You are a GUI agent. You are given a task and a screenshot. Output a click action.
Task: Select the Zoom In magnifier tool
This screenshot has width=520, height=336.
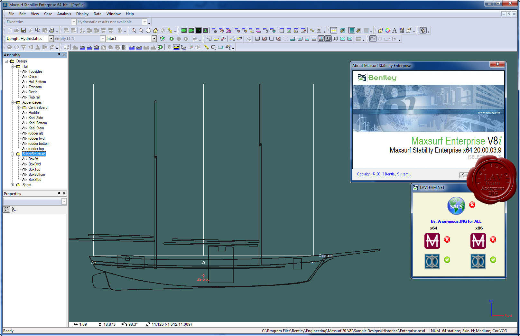[x=134, y=31]
